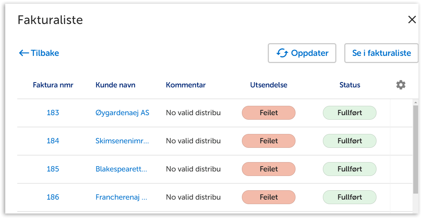423x218 pixels.
Task: Click the vertical scrollbar of the table
Action: pyautogui.click(x=415, y=150)
